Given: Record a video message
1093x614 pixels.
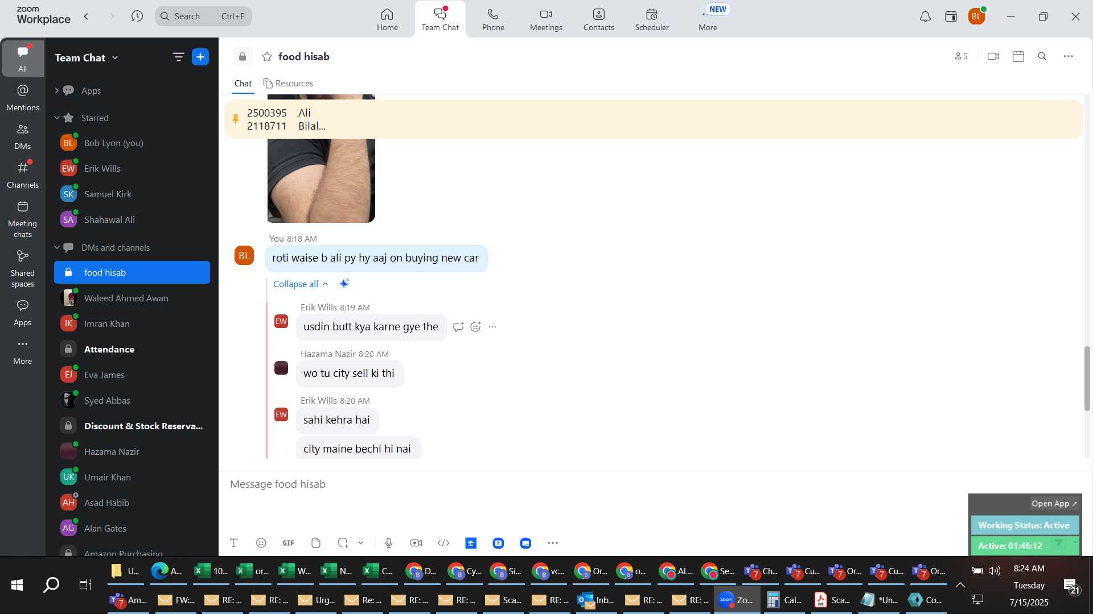Looking at the screenshot, I should [416, 543].
